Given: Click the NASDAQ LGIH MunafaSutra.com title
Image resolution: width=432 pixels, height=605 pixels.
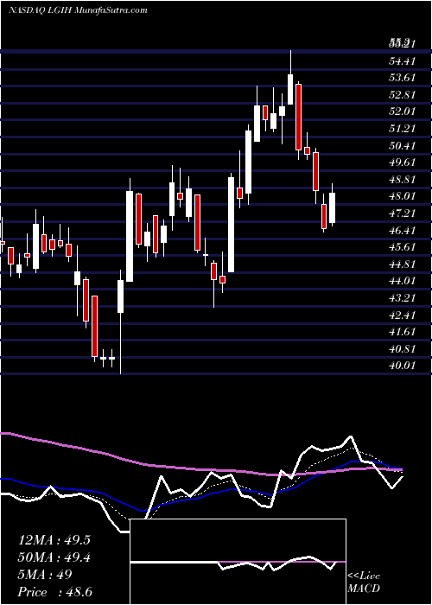Looking at the screenshot, I should pos(78,10).
